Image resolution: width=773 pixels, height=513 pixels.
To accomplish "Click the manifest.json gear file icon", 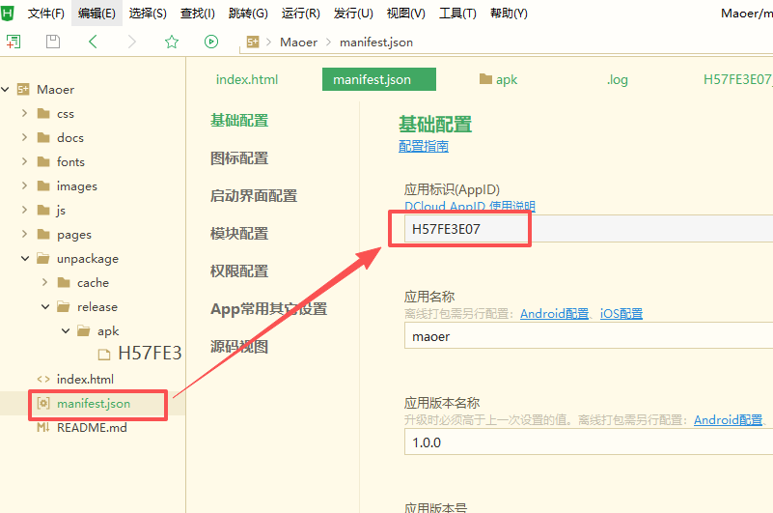I will (43, 404).
